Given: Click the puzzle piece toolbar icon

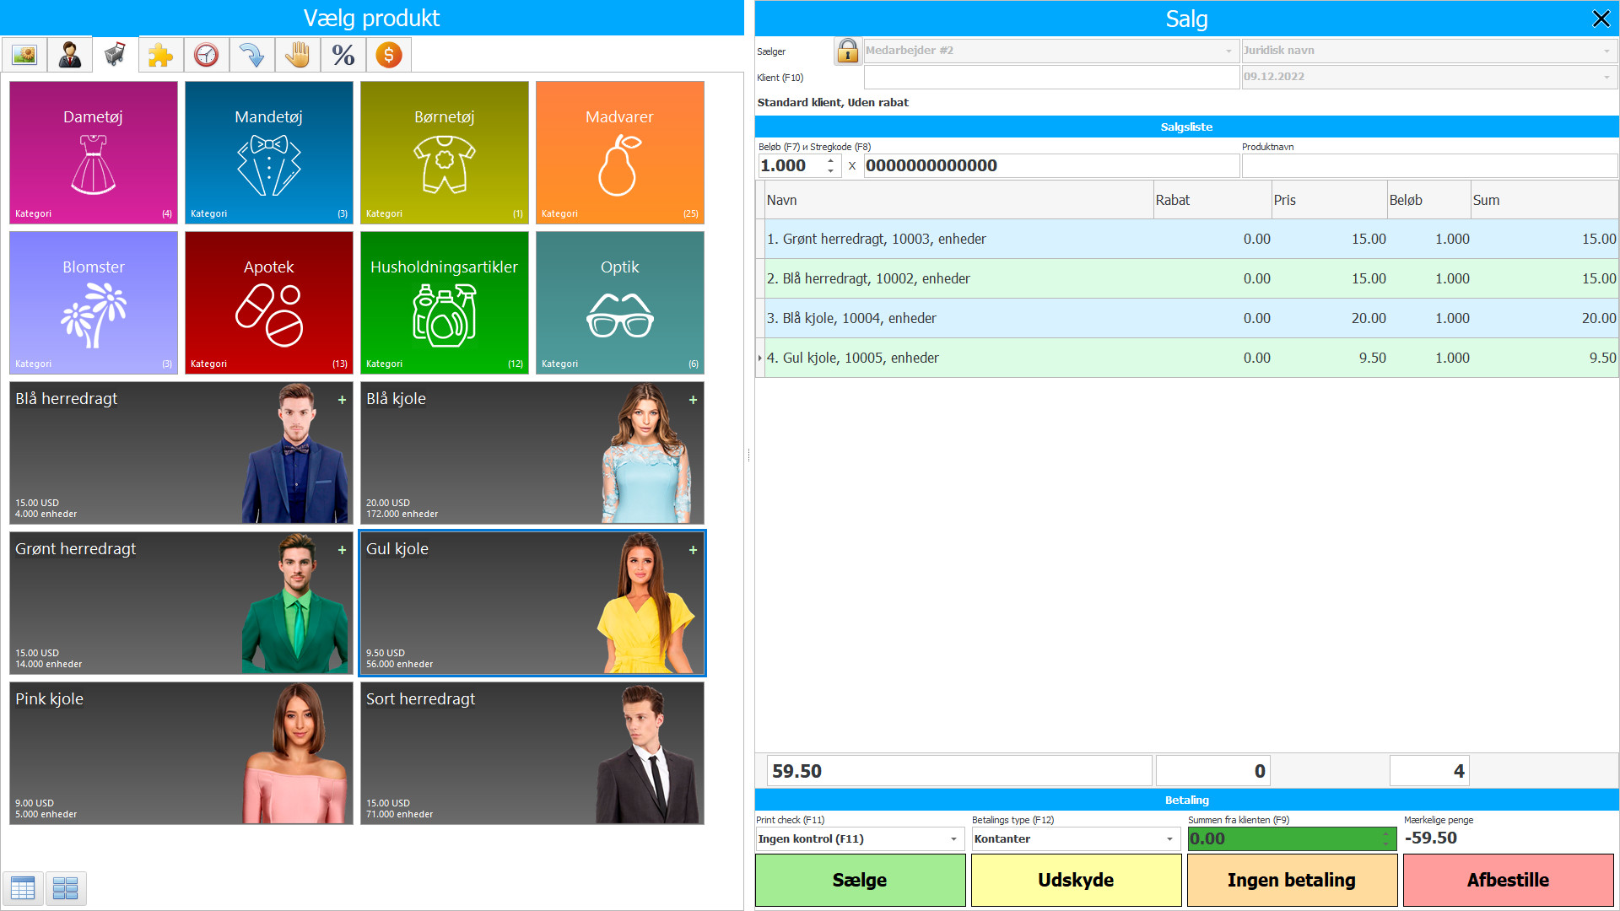Looking at the screenshot, I should click(x=160, y=54).
